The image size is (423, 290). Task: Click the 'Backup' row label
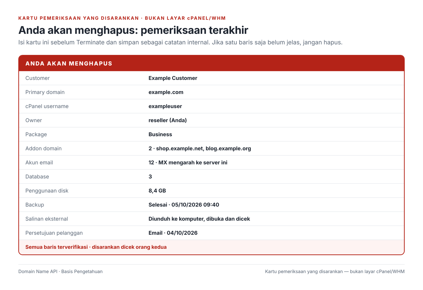pos(35,205)
